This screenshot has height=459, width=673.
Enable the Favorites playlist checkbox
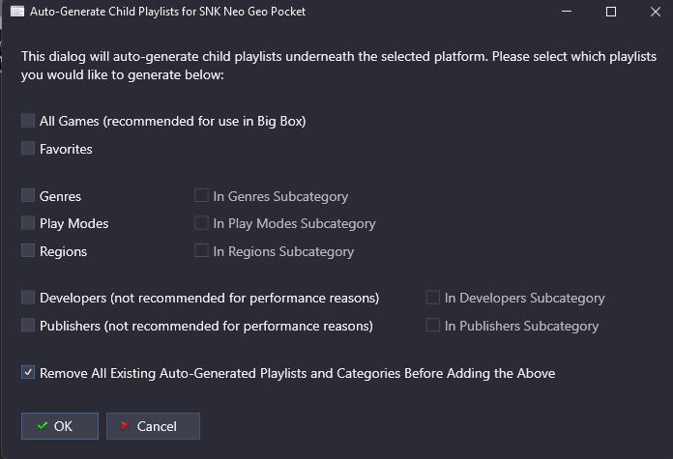[28, 149]
